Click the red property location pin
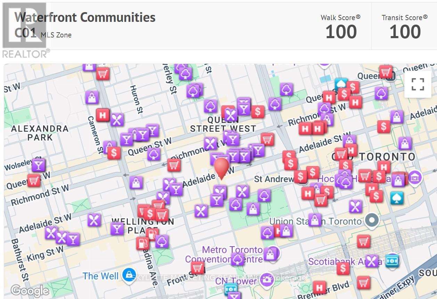437x299 pixels. coord(221,169)
